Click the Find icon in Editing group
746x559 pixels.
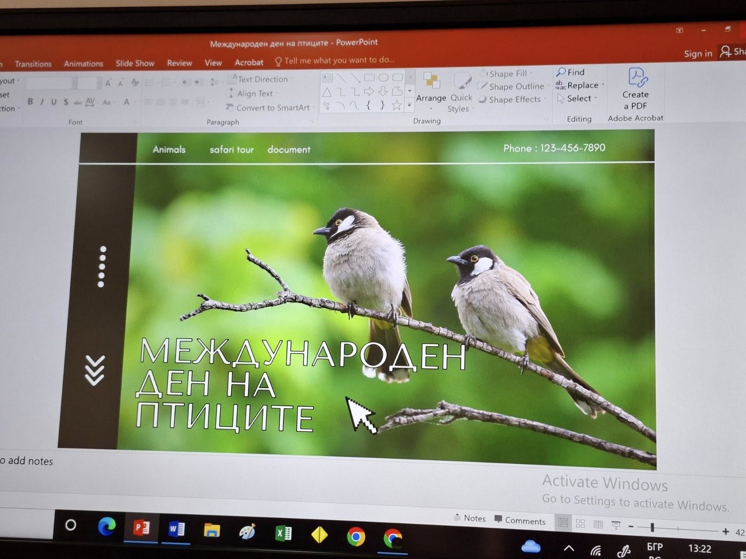pyautogui.click(x=561, y=72)
